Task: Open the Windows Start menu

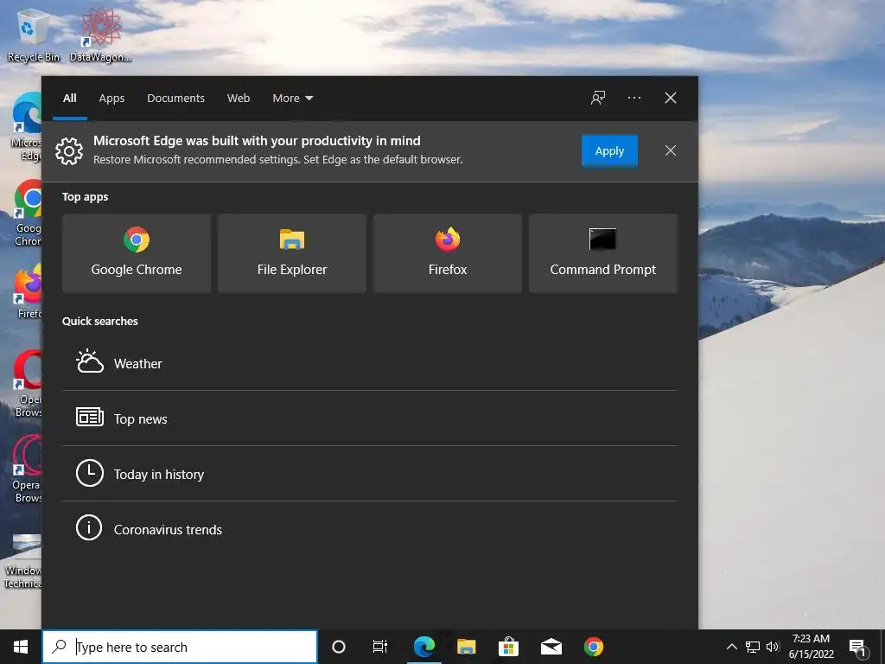Action: point(21,647)
